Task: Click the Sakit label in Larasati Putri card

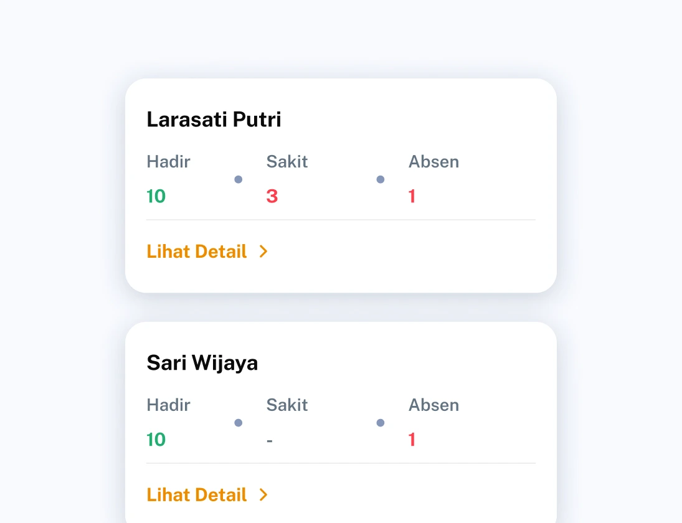Action: 287,162
